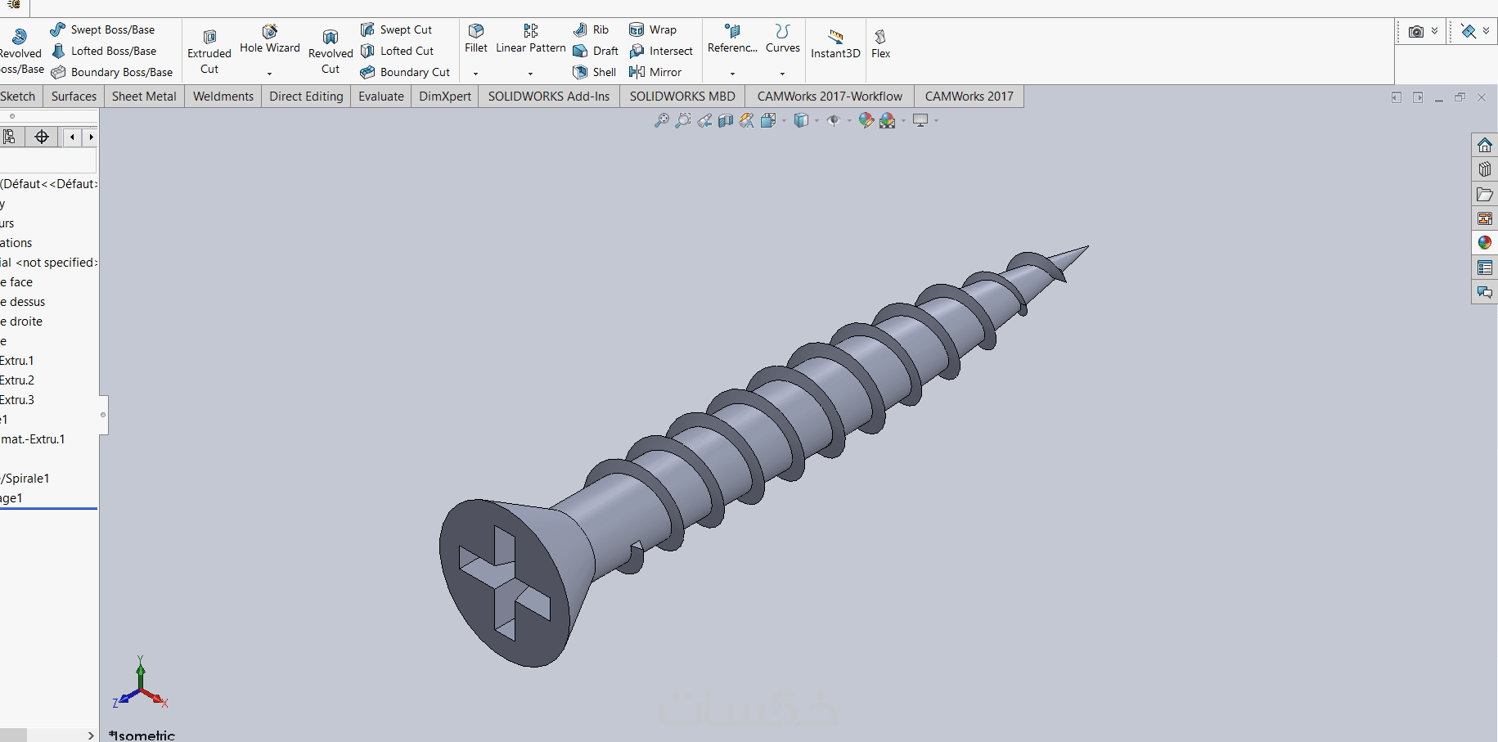Open Edit Appearance color sphere
The image size is (1498, 742).
pos(866,120)
